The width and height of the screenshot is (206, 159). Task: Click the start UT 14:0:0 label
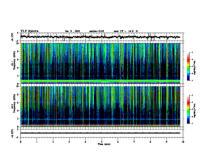126,31
